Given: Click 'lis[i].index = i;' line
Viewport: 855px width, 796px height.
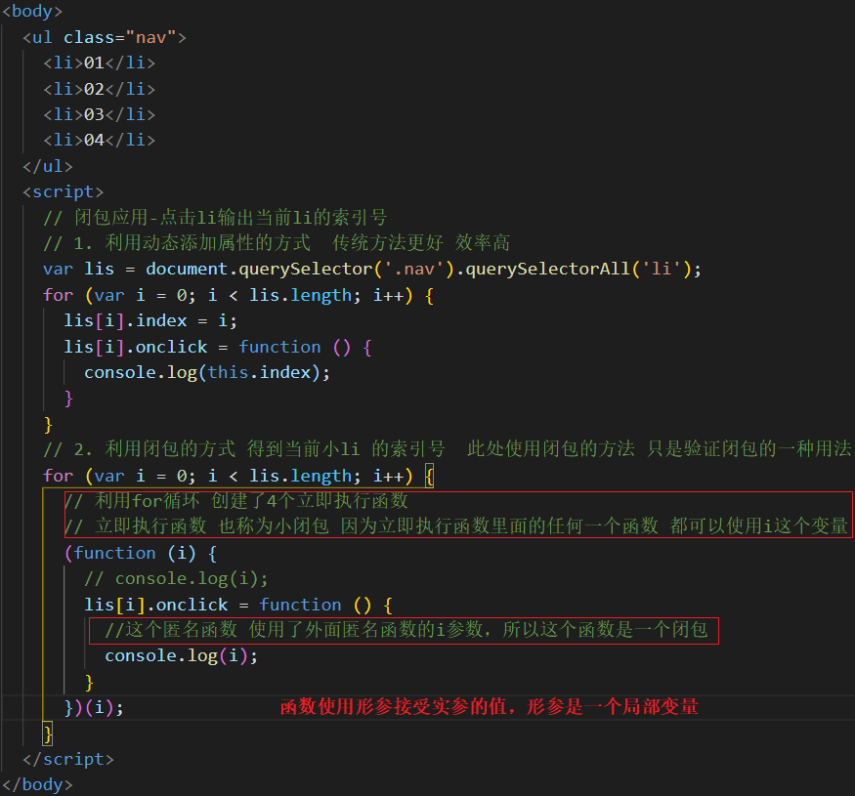Looking at the screenshot, I should (x=150, y=320).
